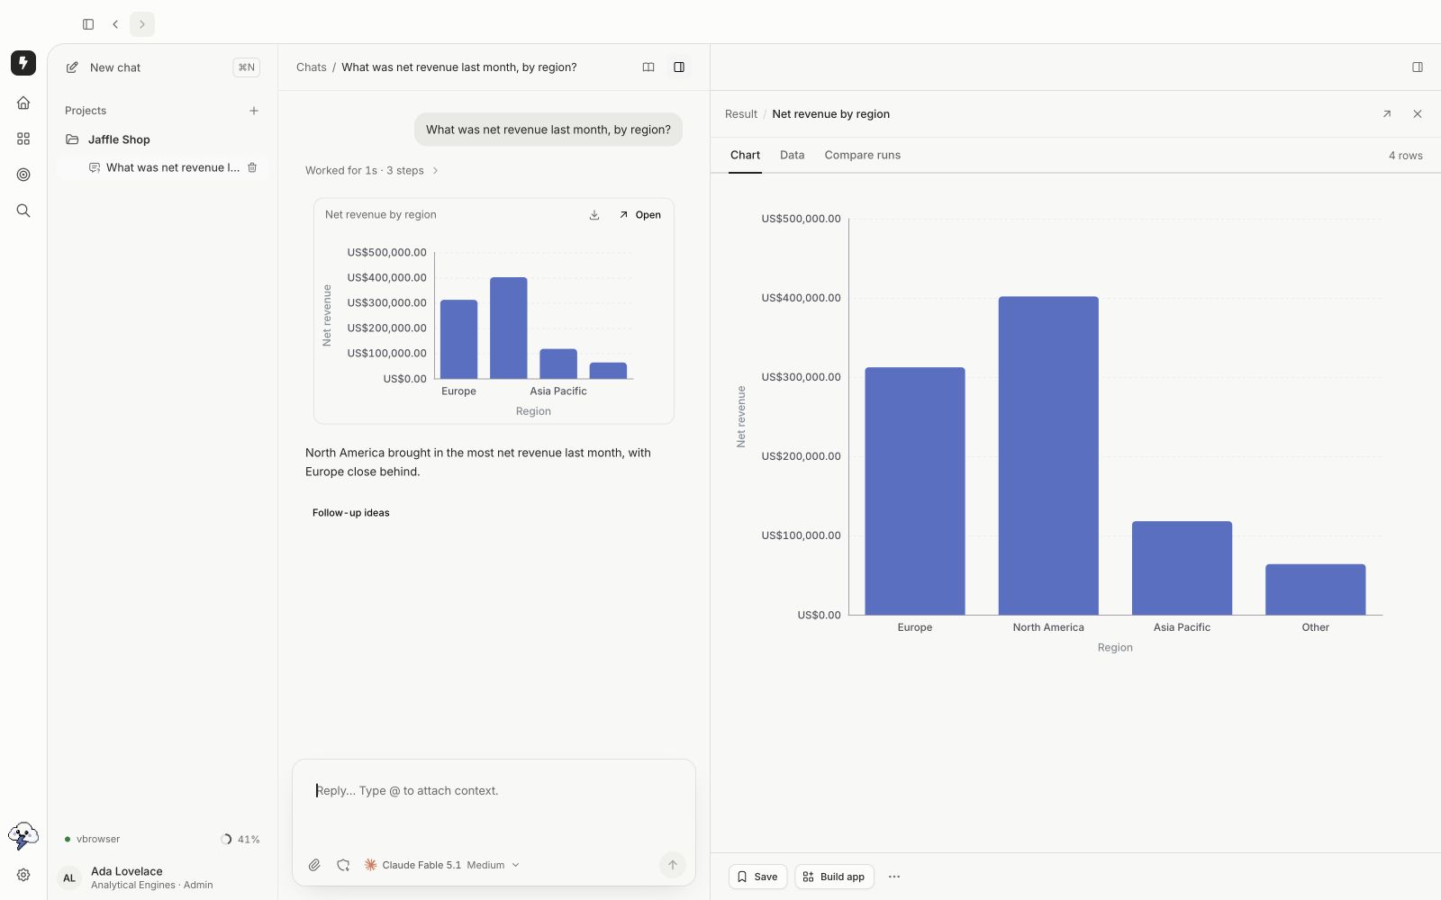Click the North America bar in large chart
Screen dimensions: 1441x900
[x=1048, y=455]
